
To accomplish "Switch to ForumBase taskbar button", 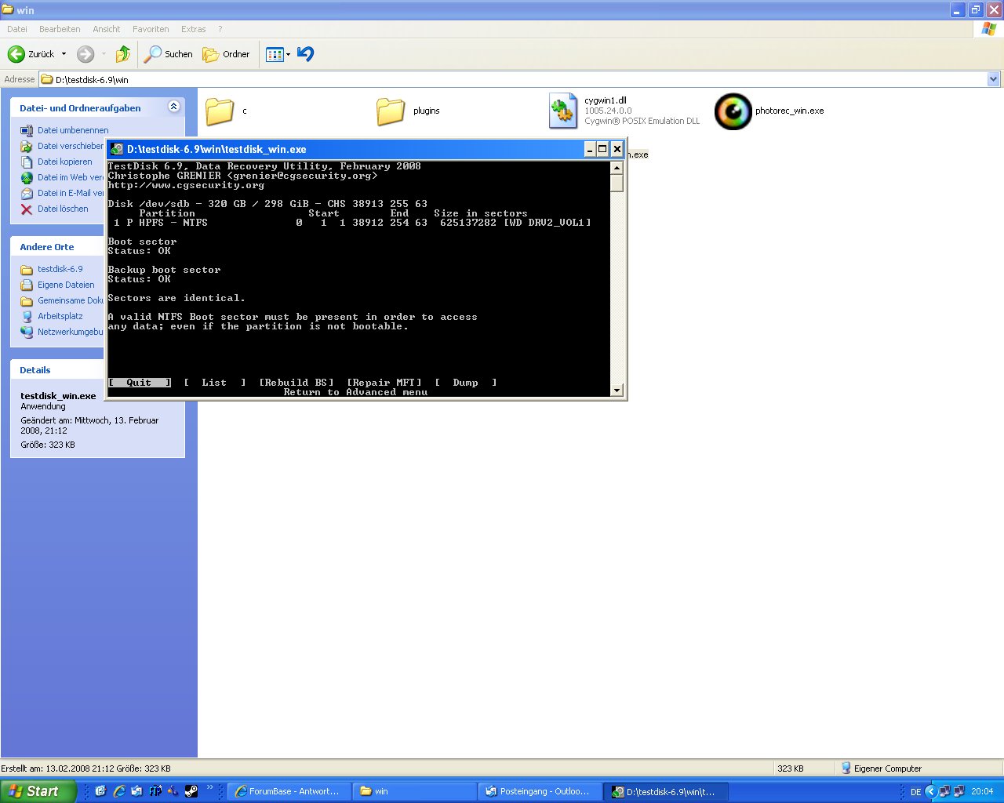I will (289, 791).
